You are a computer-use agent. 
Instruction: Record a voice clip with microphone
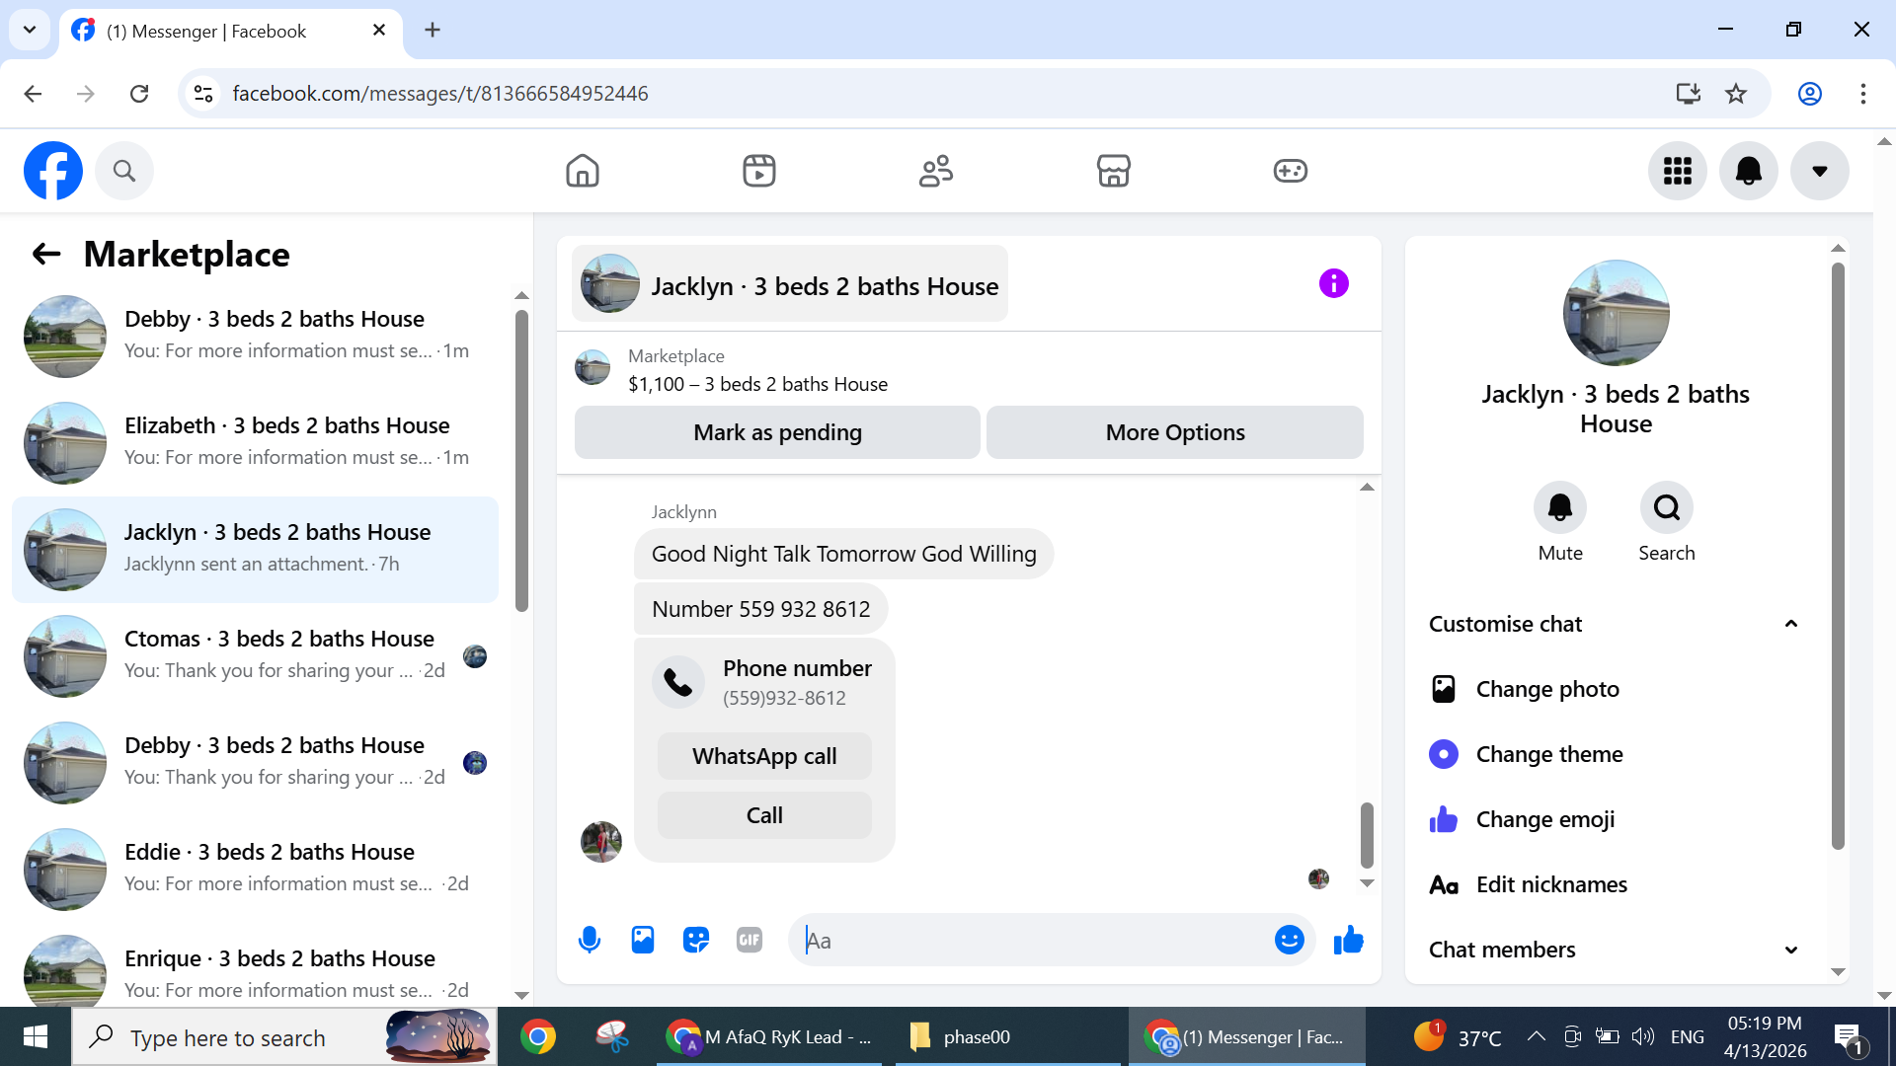590,940
